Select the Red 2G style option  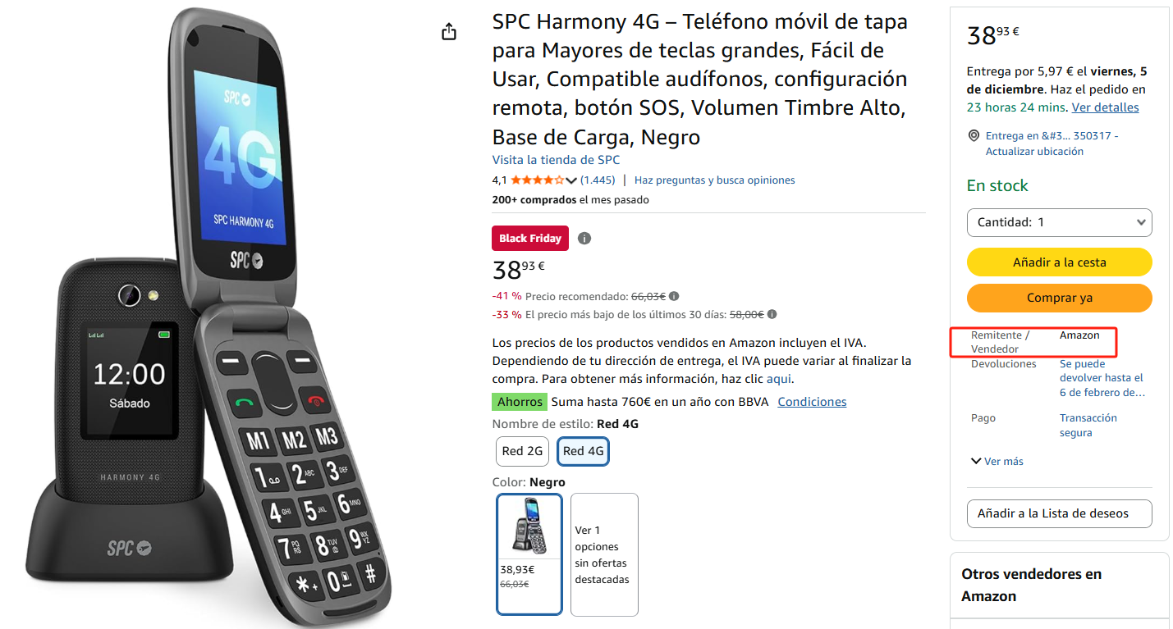pos(523,451)
